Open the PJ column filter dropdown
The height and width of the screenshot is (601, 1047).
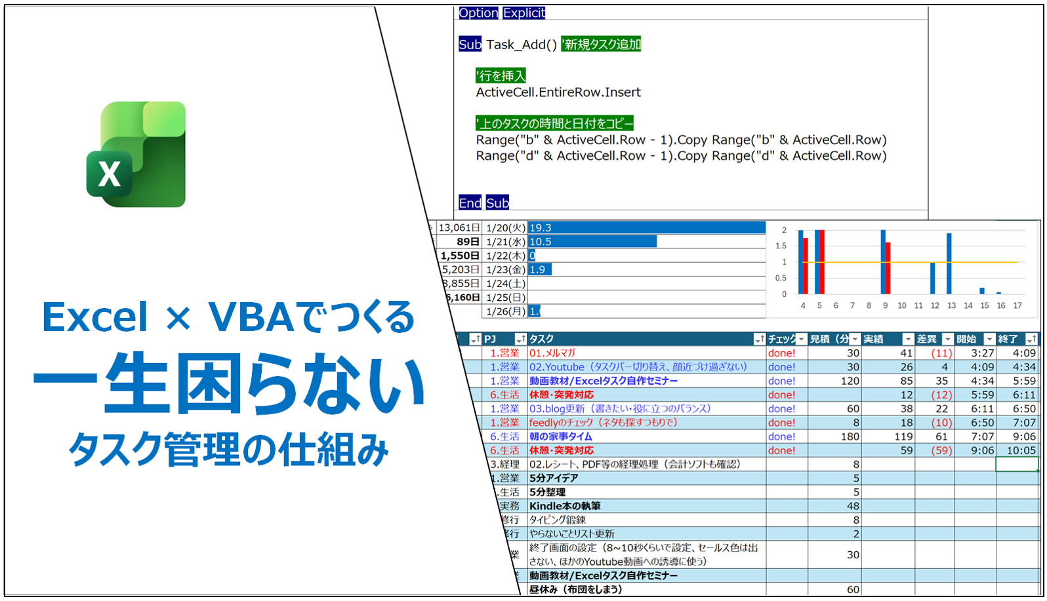click(520, 339)
